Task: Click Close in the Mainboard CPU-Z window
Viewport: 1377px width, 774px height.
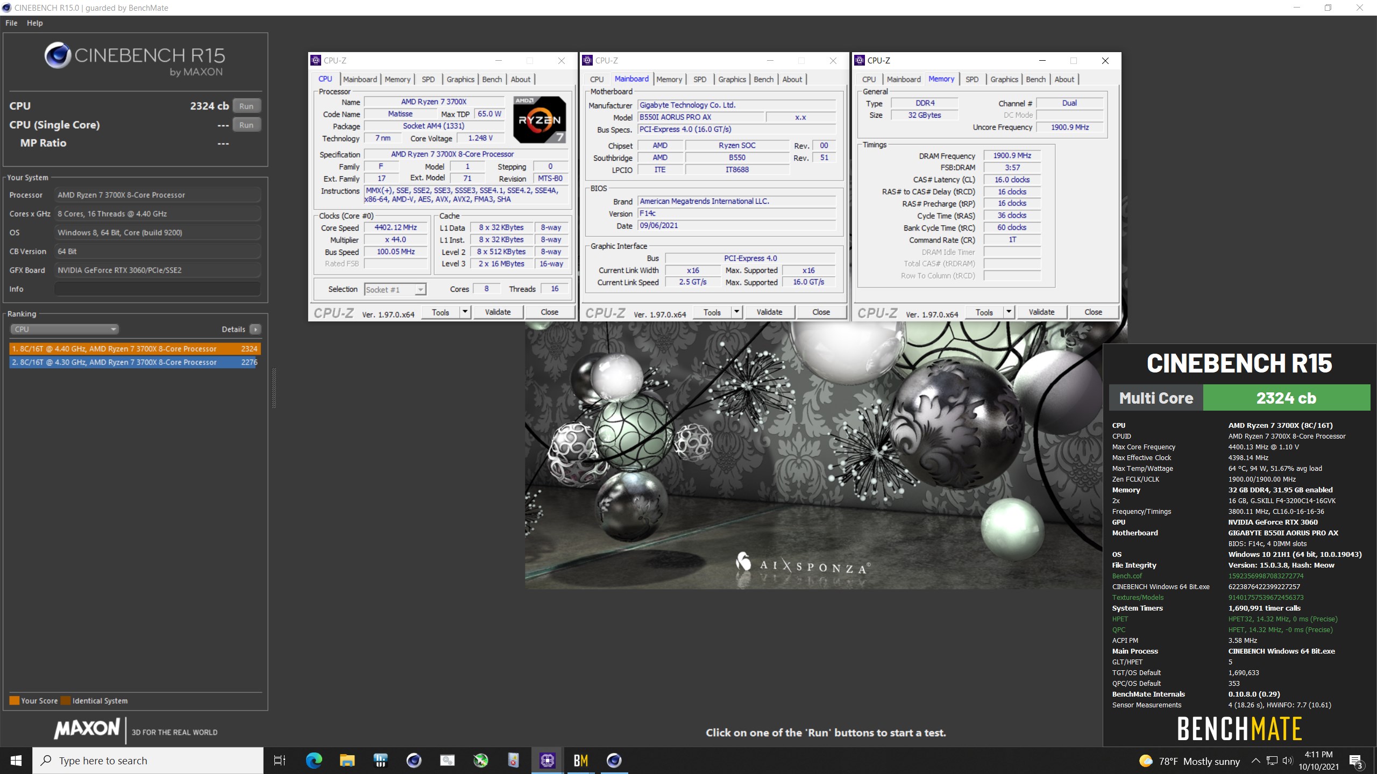Action: 821,312
